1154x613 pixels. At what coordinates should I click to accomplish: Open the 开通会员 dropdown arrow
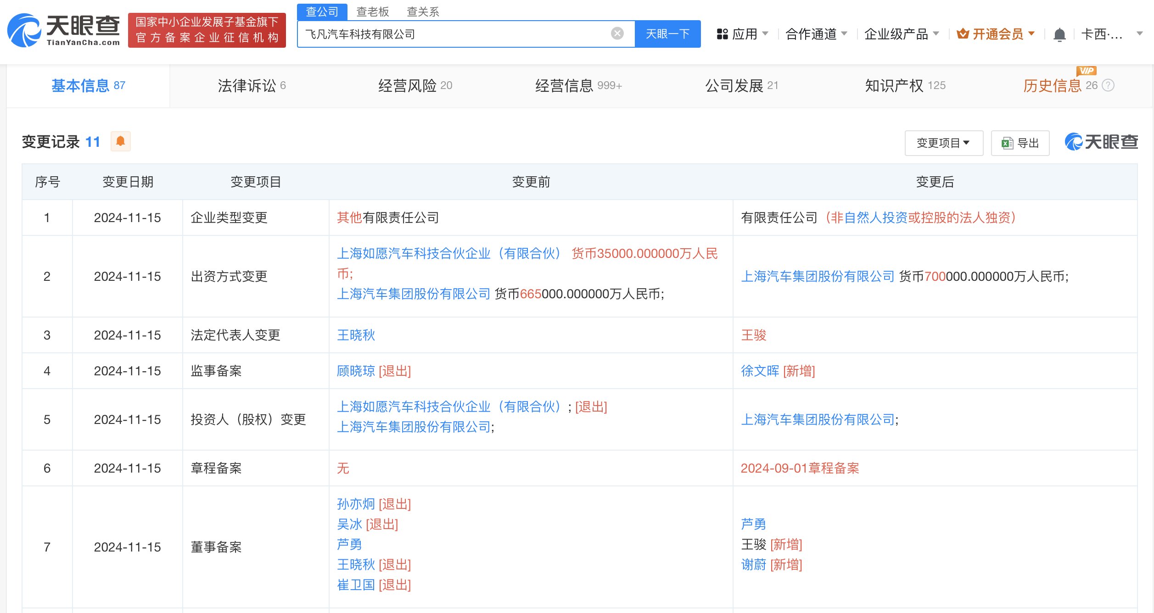click(x=1031, y=33)
